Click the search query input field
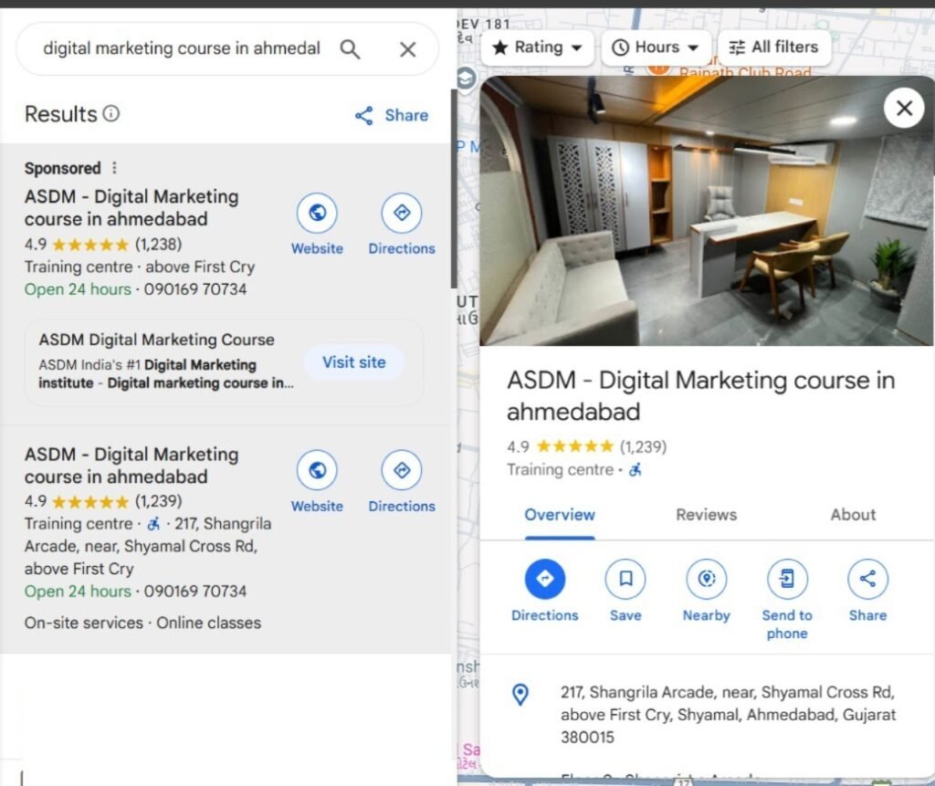 click(x=182, y=48)
